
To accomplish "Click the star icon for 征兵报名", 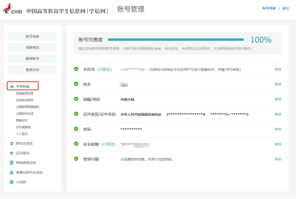I will pyautogui.click(x=12, y=153).
